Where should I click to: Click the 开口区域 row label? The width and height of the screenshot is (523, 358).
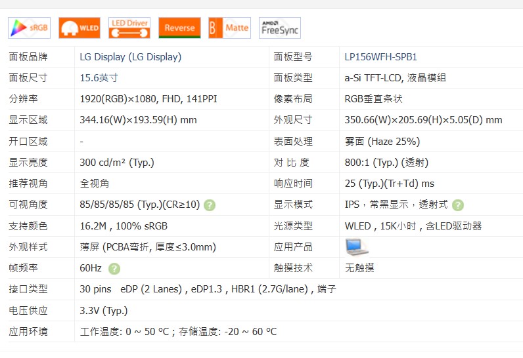[x=28, y=142]
